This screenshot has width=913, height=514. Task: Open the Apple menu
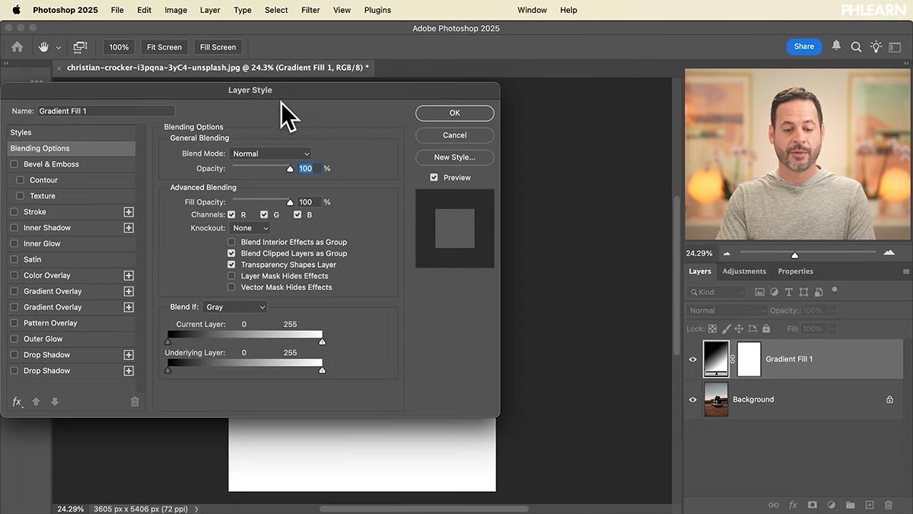point(16,10)
